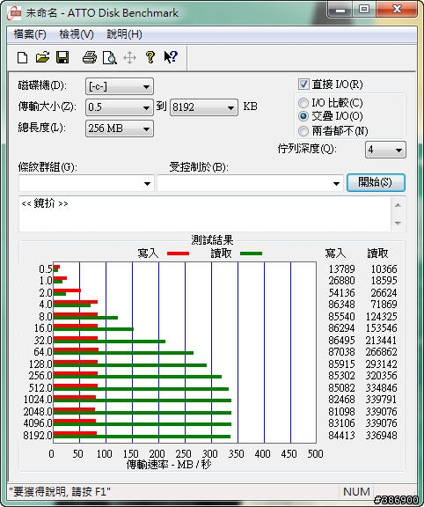This screenshot has width=424, height=507.
Task: Open the 磁碟機 drive [-c-] dropdown
Action: 120,86
